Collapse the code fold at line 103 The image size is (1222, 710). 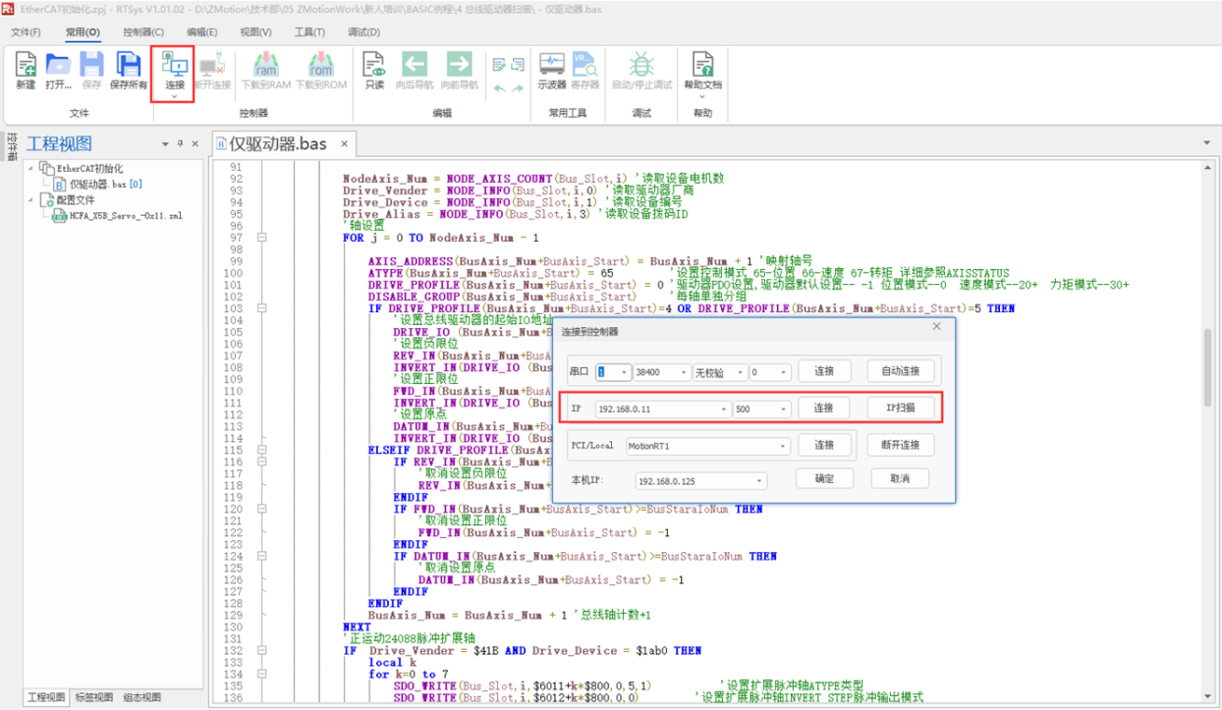pos(261,308)
